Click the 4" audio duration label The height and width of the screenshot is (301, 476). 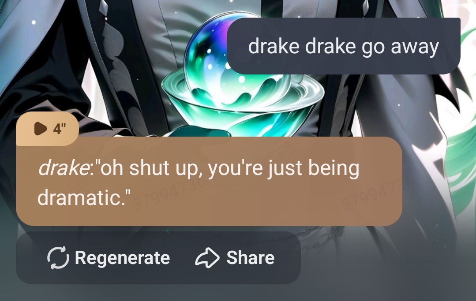[60, 129]
